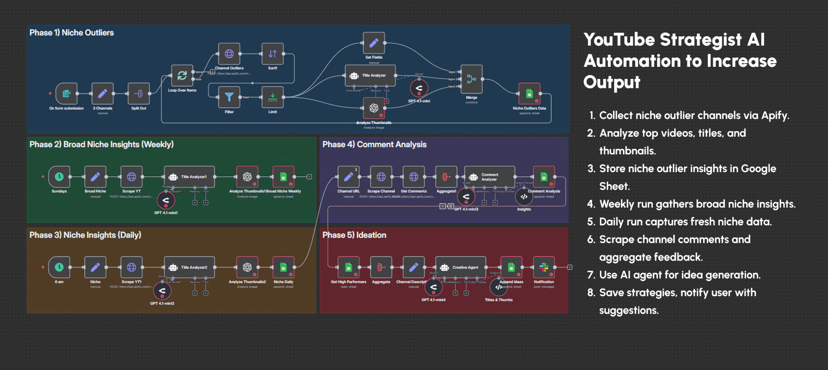Screen dimensions: 828x370
Task: Select the Channel URL edit node
Action: point(348,177)
